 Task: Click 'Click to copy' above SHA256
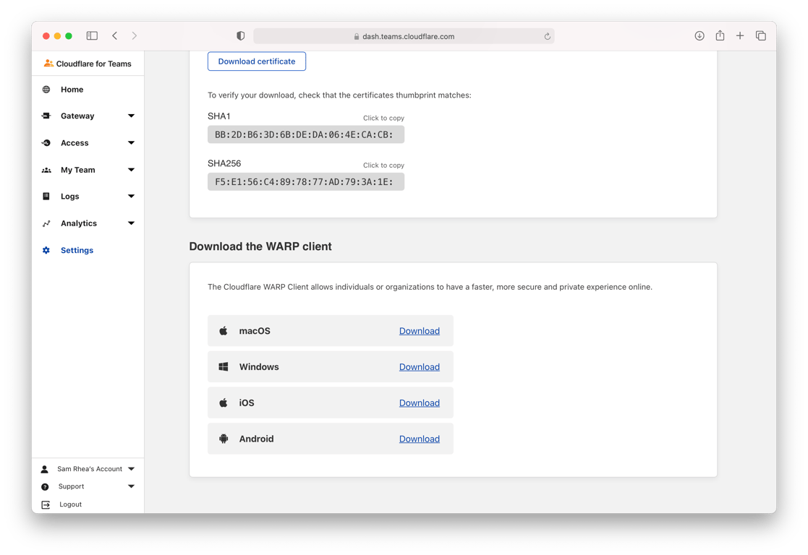pos(383,165)
